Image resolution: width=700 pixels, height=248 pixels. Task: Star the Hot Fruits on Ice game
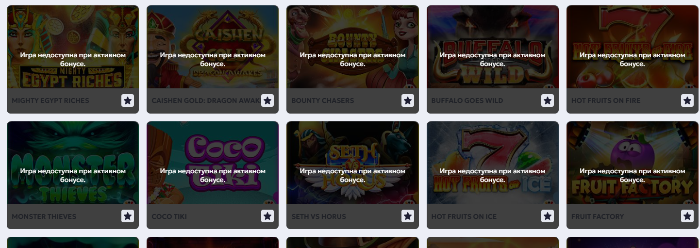point(548,216)
